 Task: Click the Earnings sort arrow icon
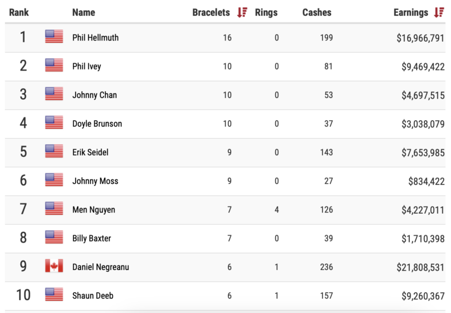[x=439, y=12]
